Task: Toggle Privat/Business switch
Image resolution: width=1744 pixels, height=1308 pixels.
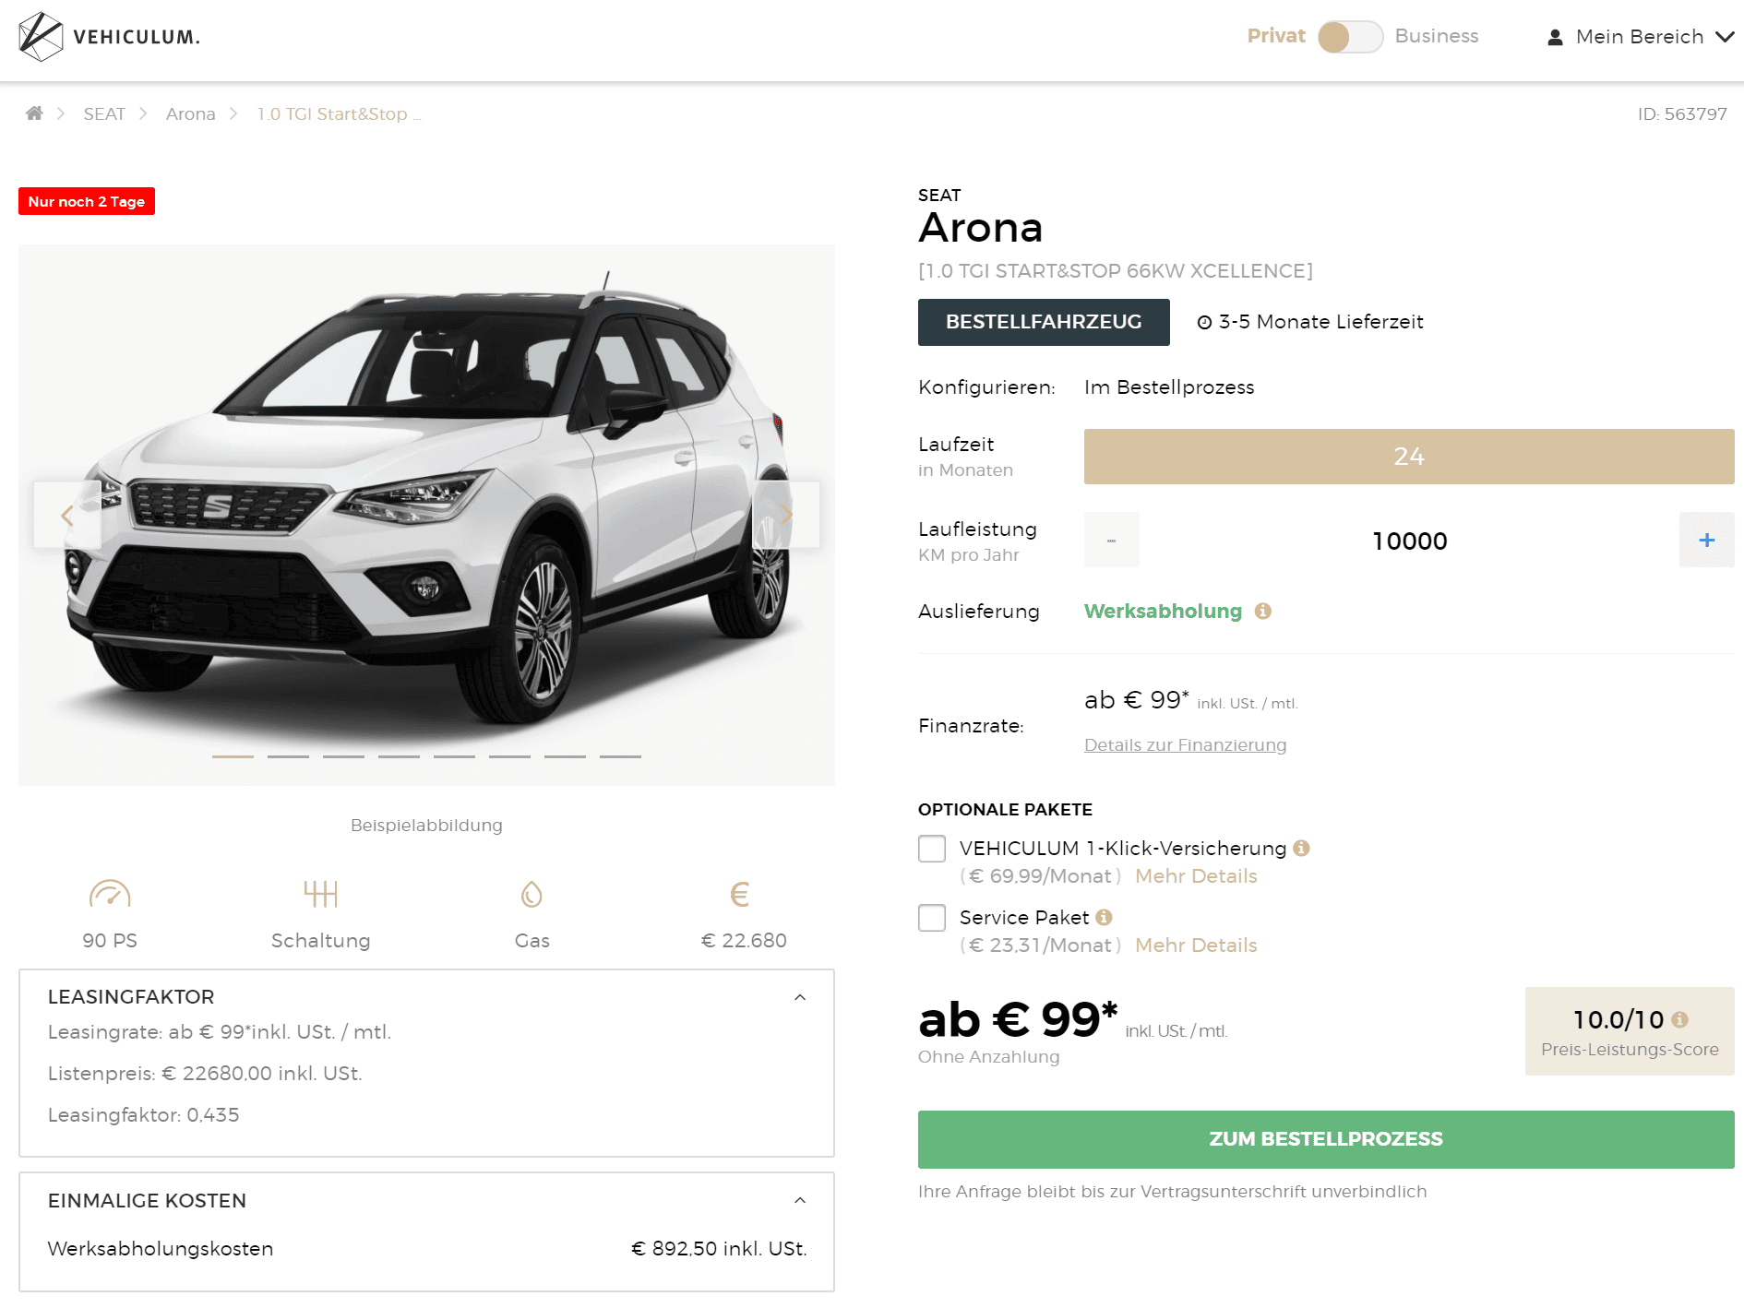Action: (x=1350, y=37)
